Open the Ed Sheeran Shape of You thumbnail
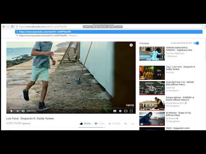Screen dimensions: 206x154 [x=152, y=119]
